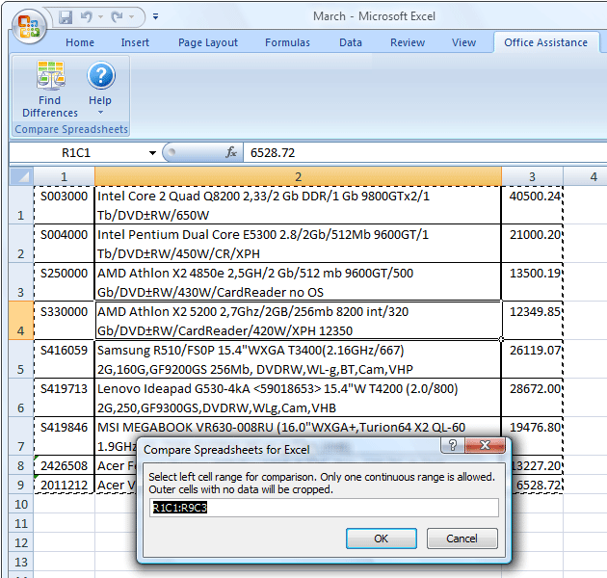Click the Redo arrow icon
607x578 pixels.
117,16
